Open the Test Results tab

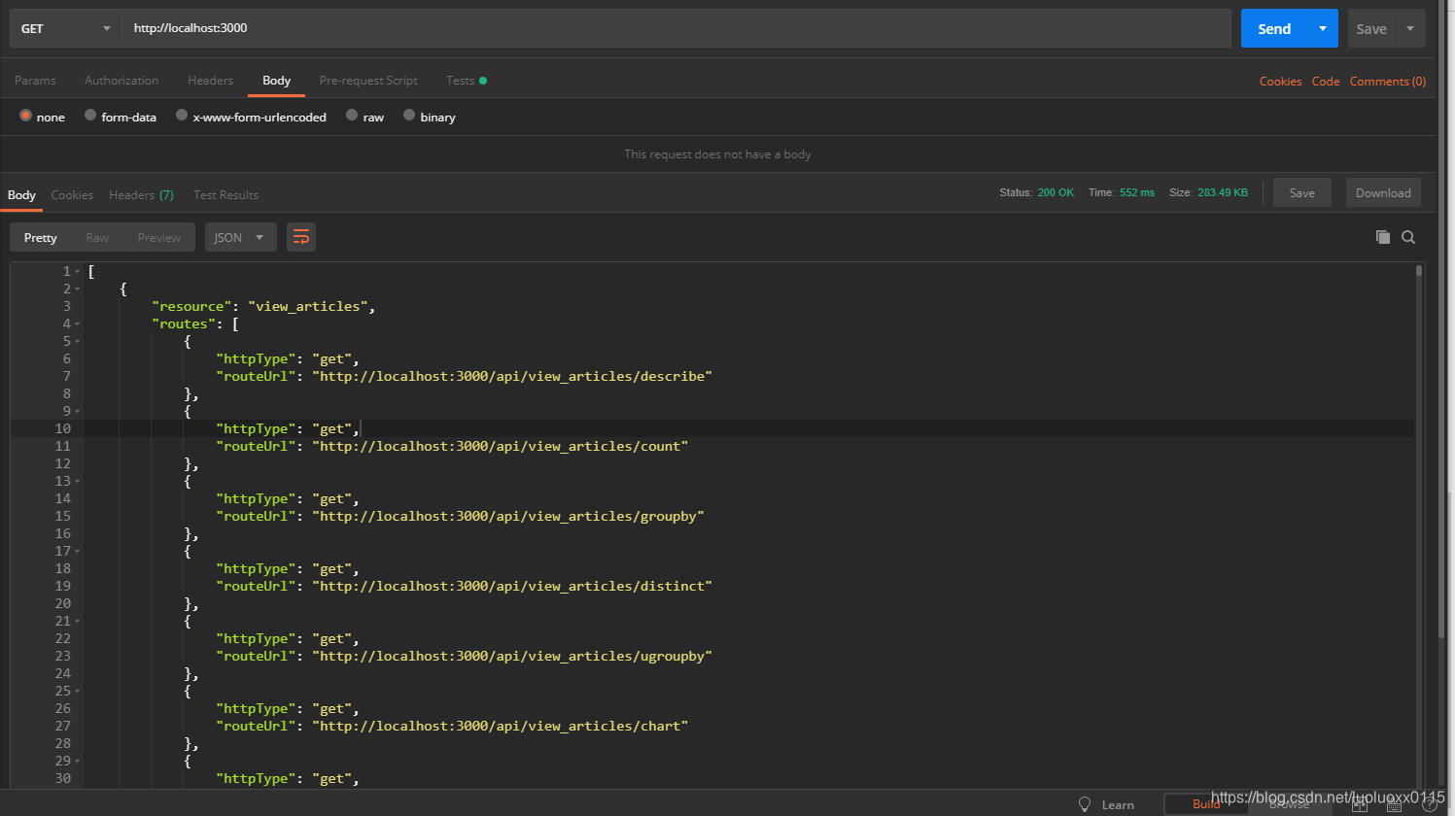click(225, 195)
